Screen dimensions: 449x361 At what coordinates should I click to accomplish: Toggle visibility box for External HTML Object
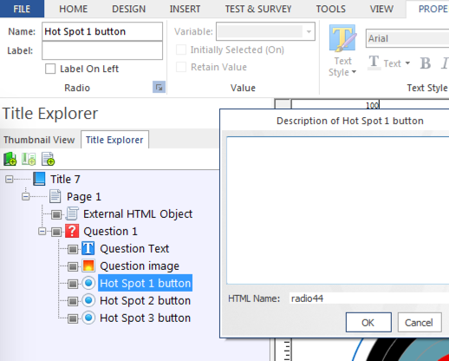click(x=56, y=214)
